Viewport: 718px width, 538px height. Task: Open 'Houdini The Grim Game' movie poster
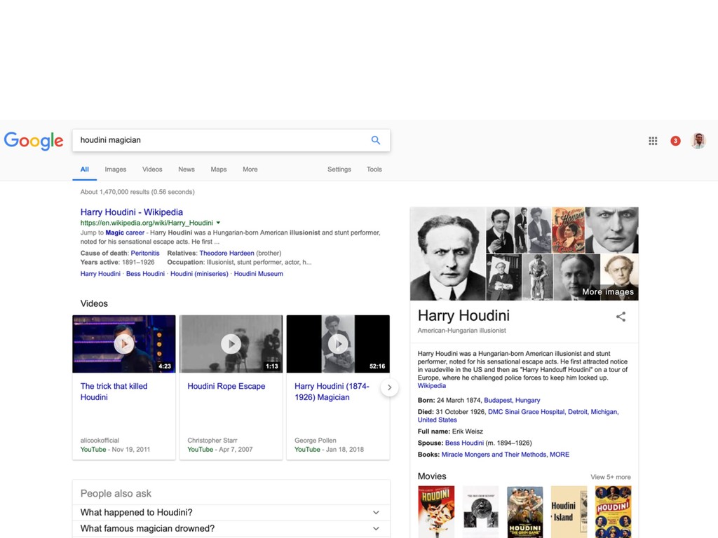pyautogui.click(x=524, y=511)
